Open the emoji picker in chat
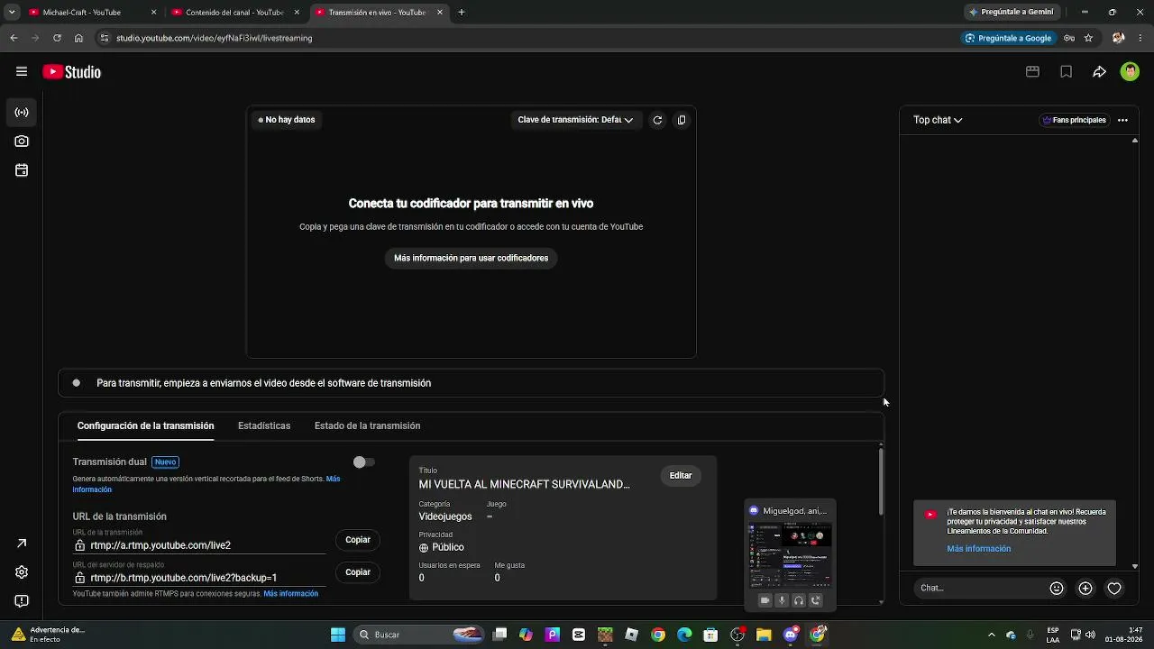The width and height of the screenshot is (1154, 649). tap(1057, 589)
